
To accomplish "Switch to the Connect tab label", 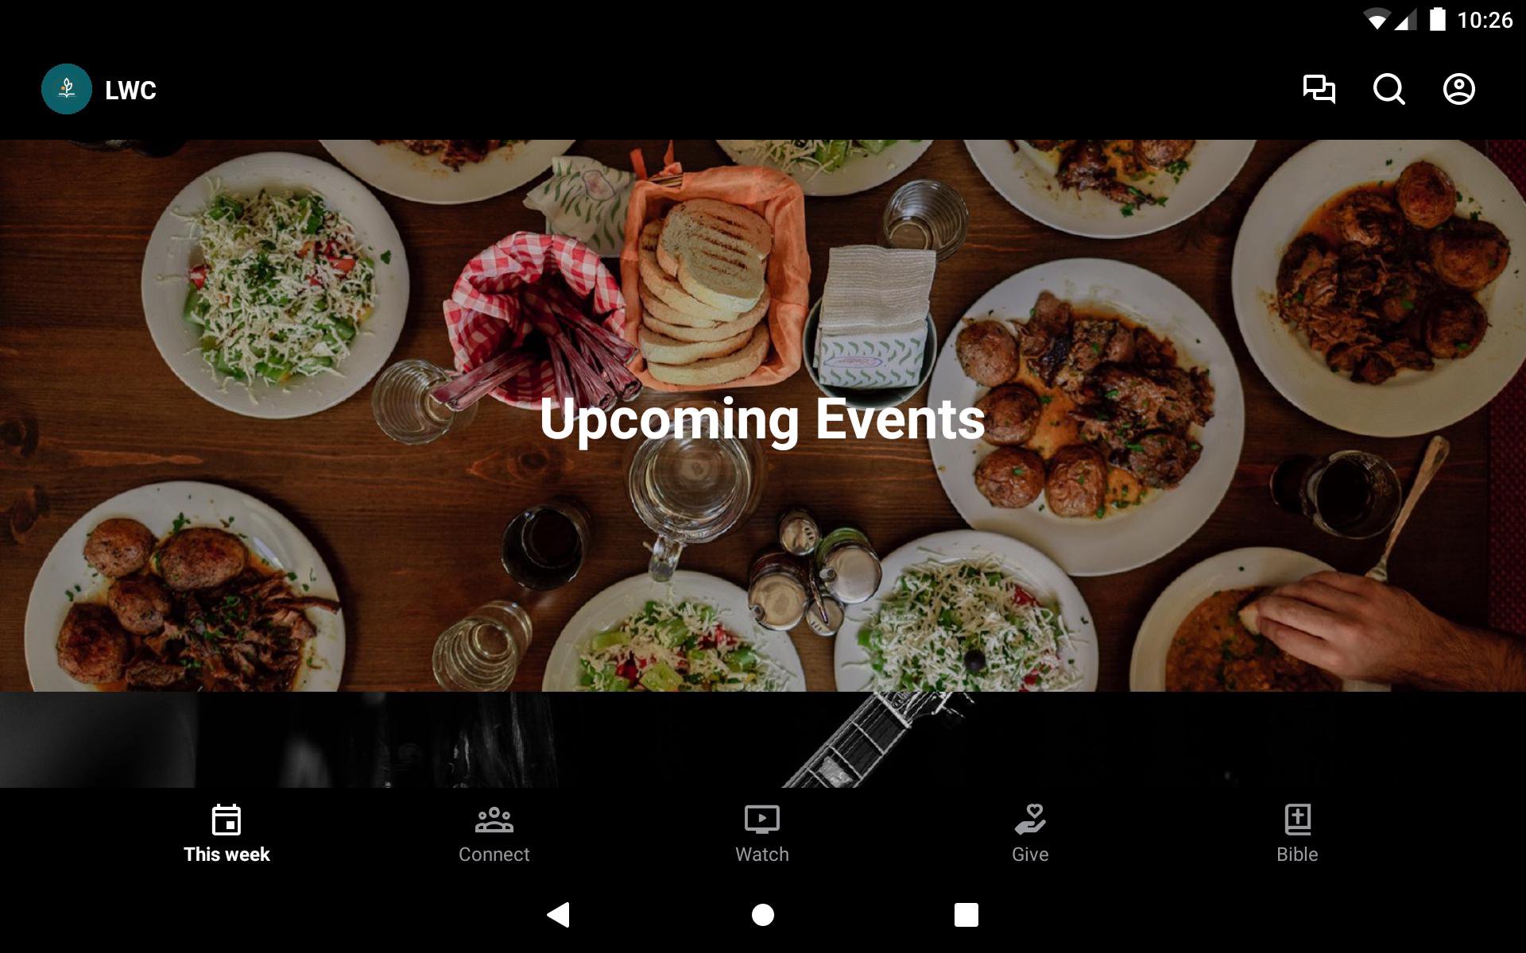I will coord(494,855).
